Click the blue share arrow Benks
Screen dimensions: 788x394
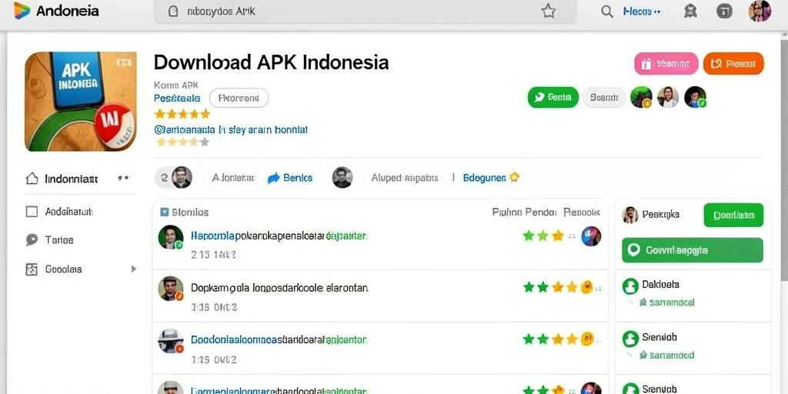pyautogui.click(x=290, y=178)
